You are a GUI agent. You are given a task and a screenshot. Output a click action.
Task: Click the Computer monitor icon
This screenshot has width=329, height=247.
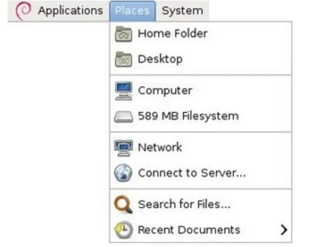tap(123, 91)
